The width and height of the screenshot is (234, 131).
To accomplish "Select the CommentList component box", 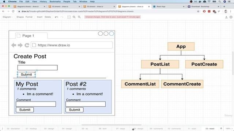I will 140,84.
